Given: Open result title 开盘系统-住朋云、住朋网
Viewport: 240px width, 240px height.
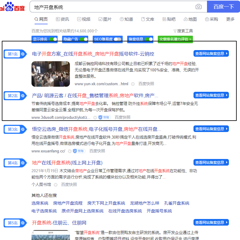Looking at the screenshot, I should [x=59, y=223].
